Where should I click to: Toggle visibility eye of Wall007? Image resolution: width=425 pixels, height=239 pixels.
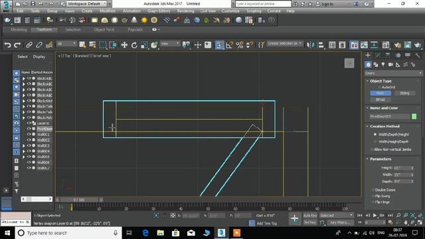tap(29, 168)
